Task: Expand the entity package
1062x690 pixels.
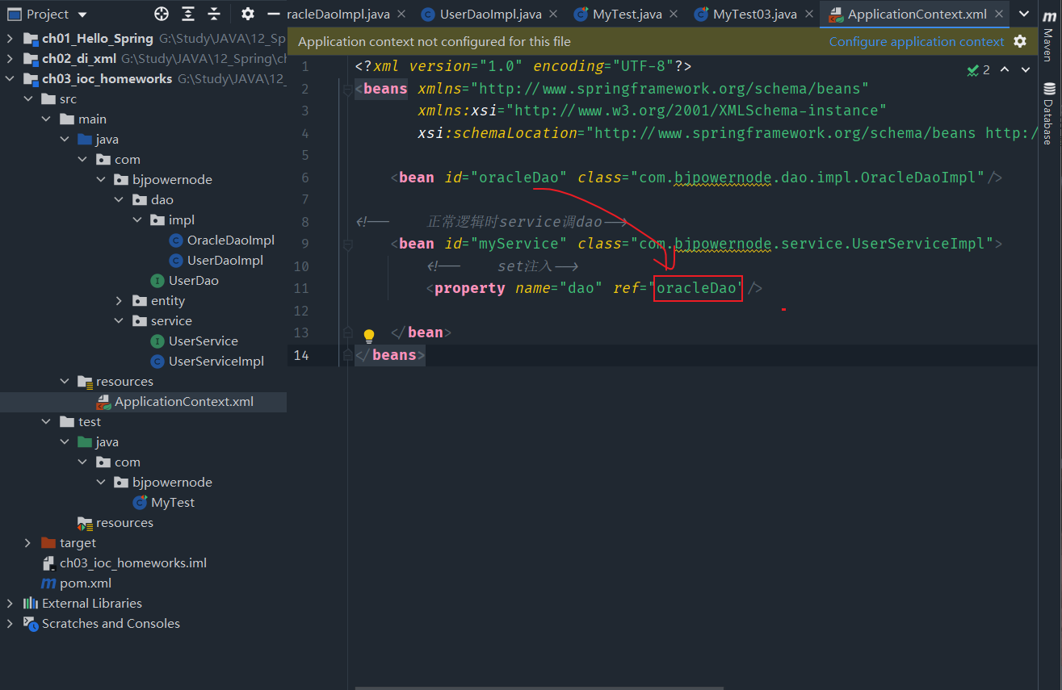Action: click(x=119, y=300)
